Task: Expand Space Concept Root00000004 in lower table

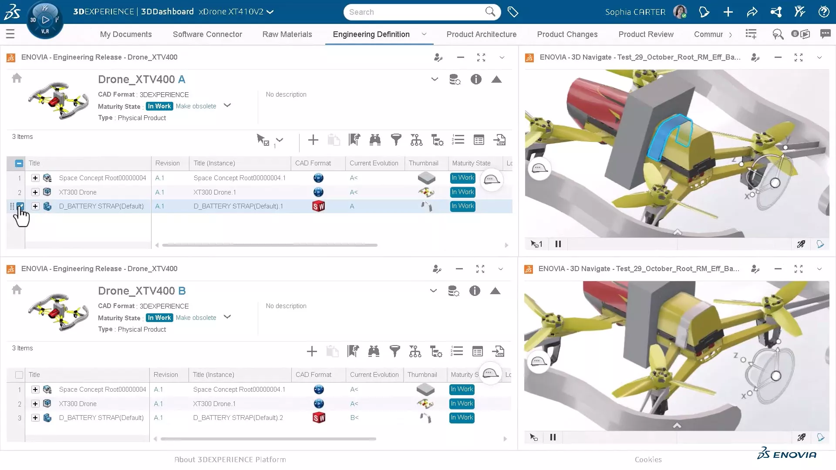Action: (x=35, y=389)
